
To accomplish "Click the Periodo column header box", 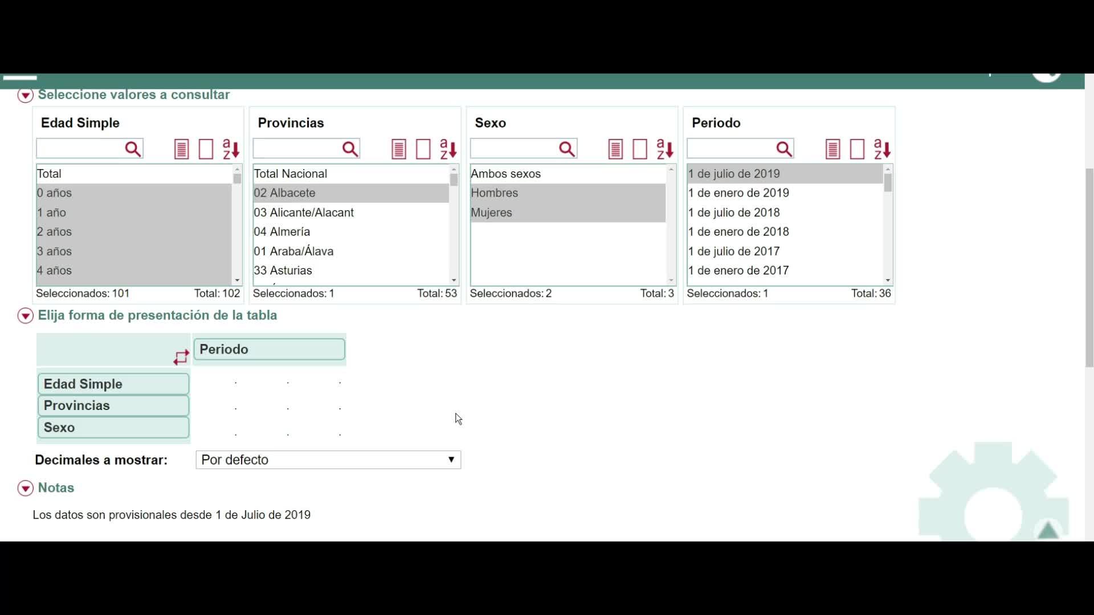I will pyautogui.click(x=269, y=349).
